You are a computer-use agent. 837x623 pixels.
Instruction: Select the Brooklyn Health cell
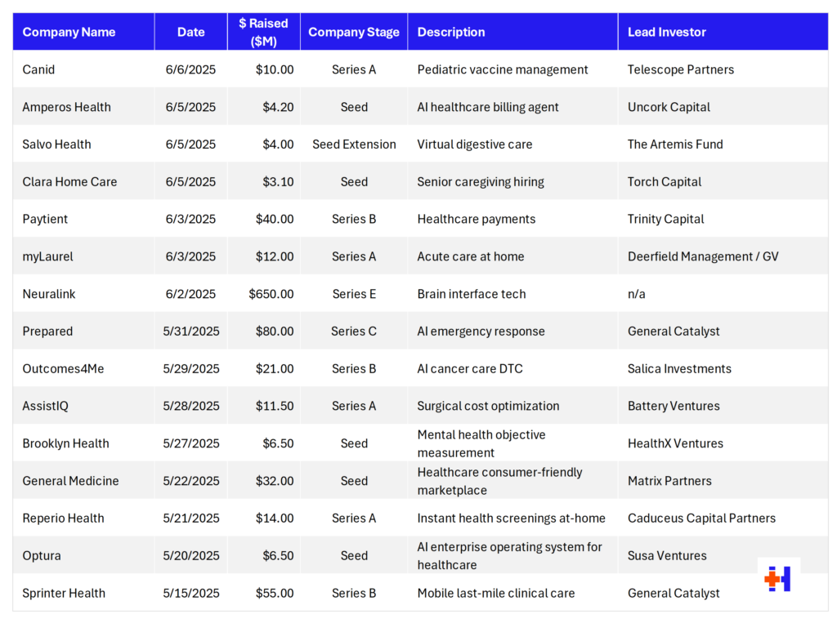pos(84,443)
